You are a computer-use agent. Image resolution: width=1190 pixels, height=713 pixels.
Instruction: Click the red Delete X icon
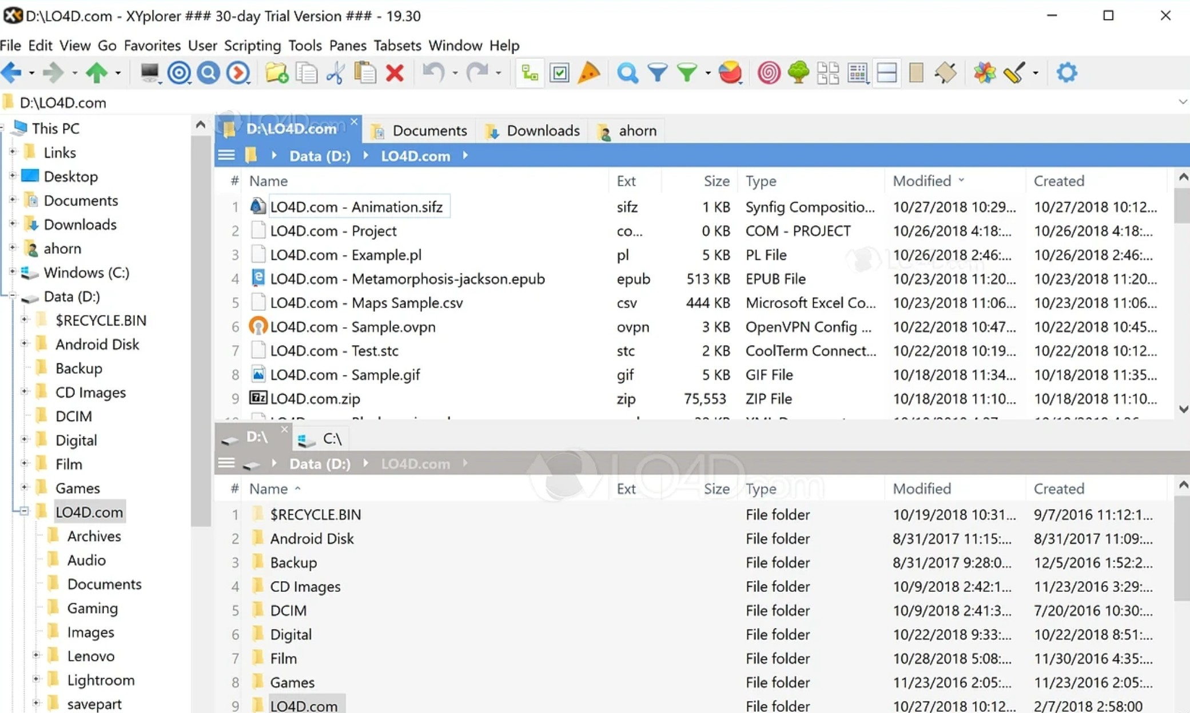[x=395, y=73]
